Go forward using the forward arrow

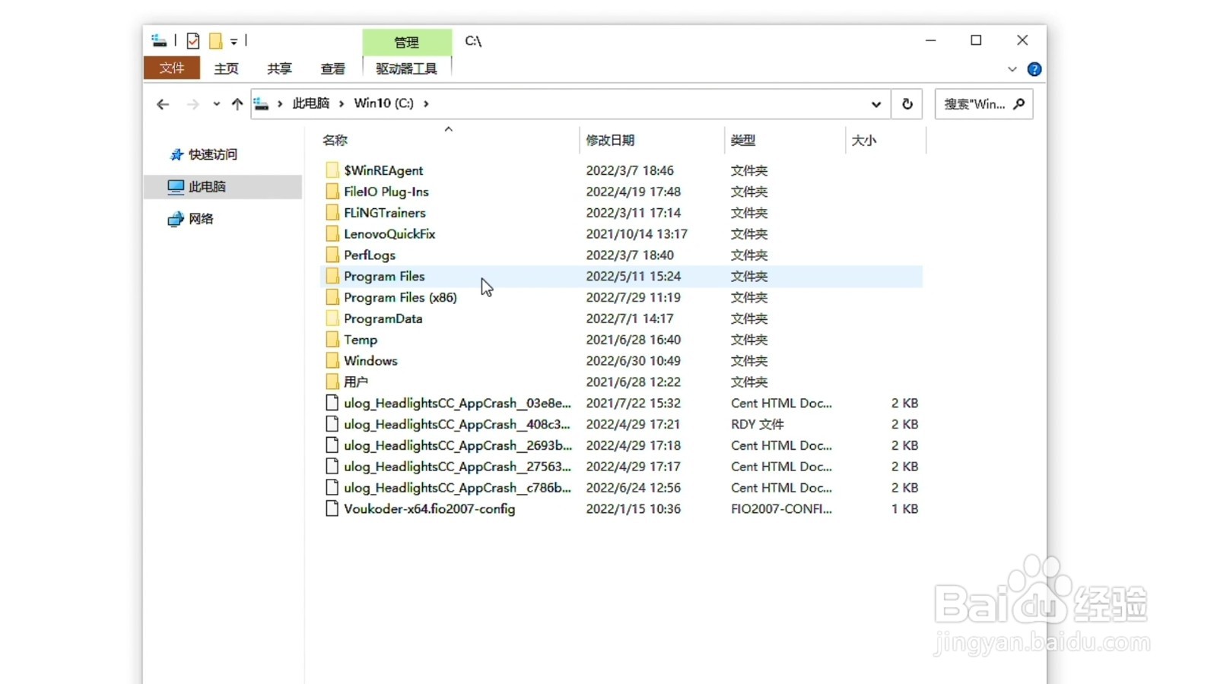click(193, 104)
